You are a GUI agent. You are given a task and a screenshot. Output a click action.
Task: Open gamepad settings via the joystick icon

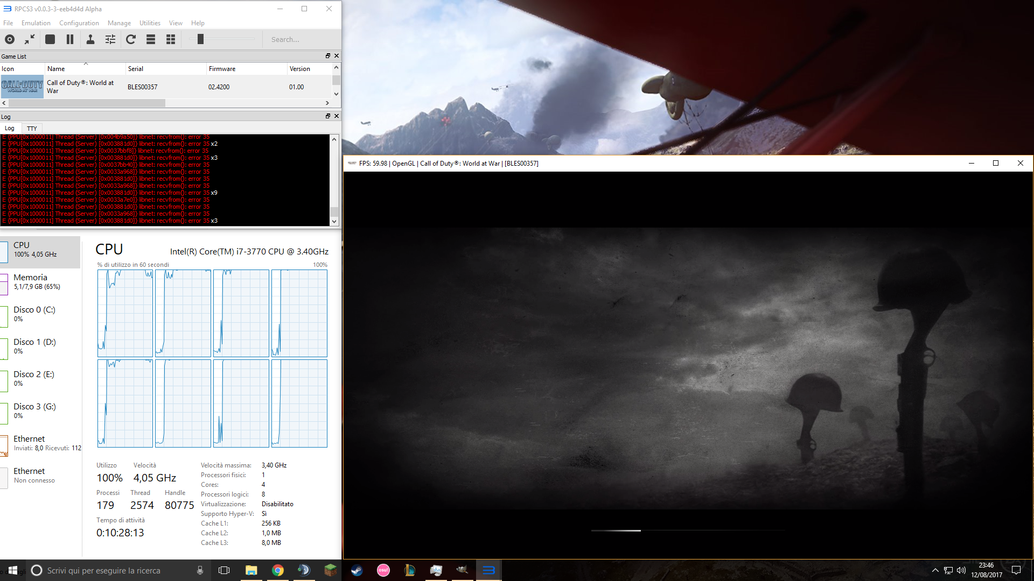pos(90,39)
